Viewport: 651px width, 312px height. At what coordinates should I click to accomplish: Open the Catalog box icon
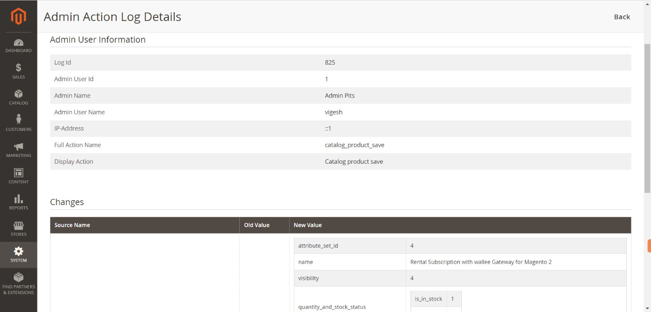pyautogui.click(x=18, y=94)
